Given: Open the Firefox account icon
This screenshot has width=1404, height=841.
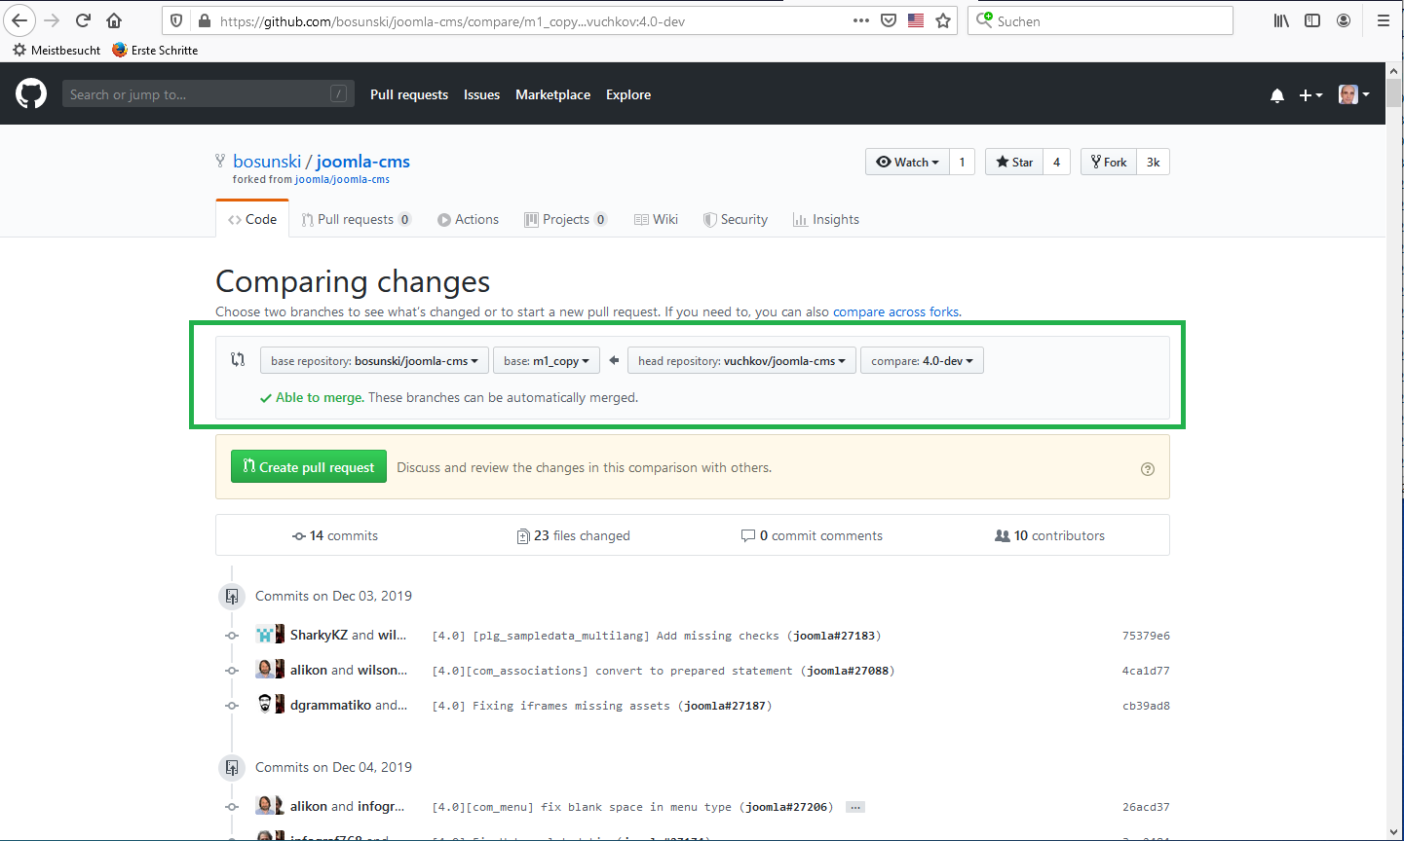Looking at the screenshot, I should tap(1344, 20).
